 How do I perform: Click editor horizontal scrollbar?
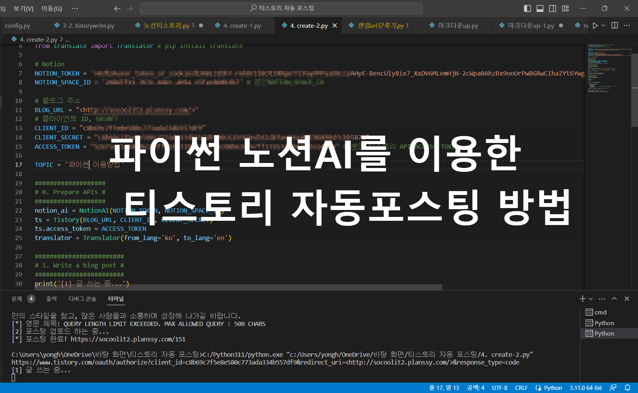click(x=238, y=287)
